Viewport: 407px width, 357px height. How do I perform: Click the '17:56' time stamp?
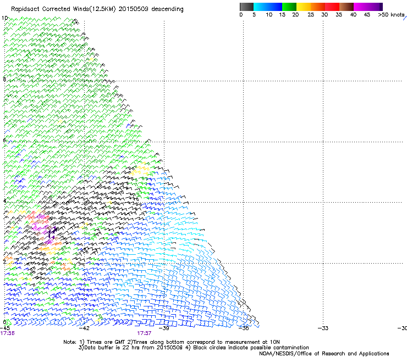8,333
